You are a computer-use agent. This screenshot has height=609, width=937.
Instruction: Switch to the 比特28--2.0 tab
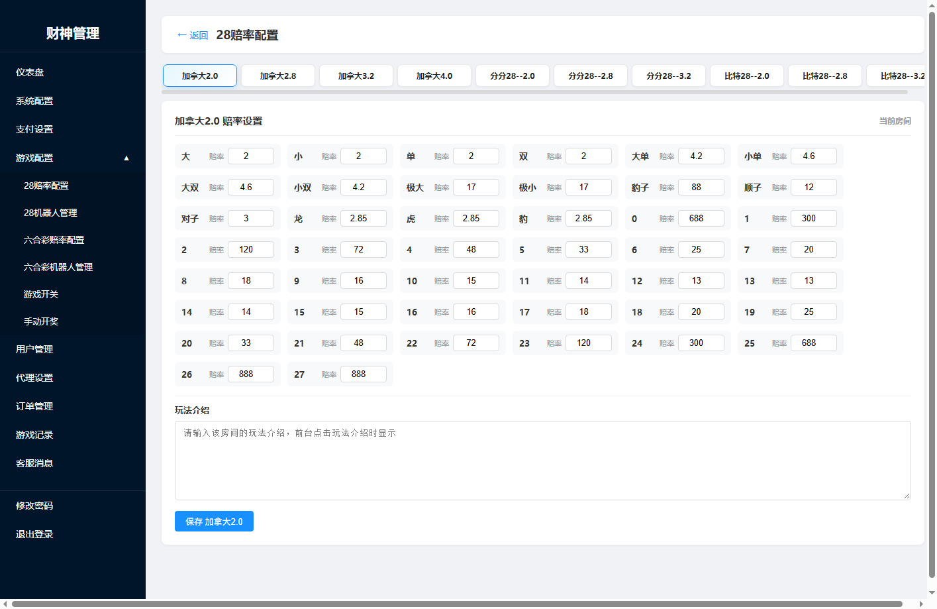pos(747,76)
